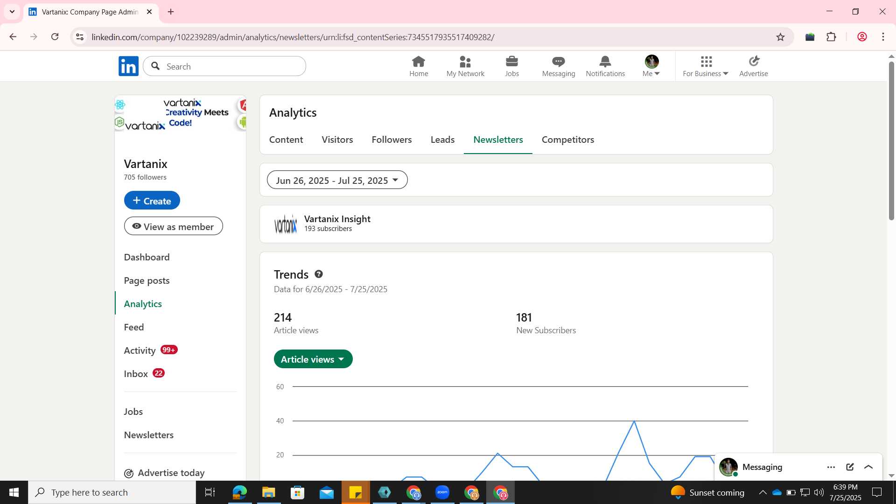Open Zoom from taskbar

coord(442,492)
